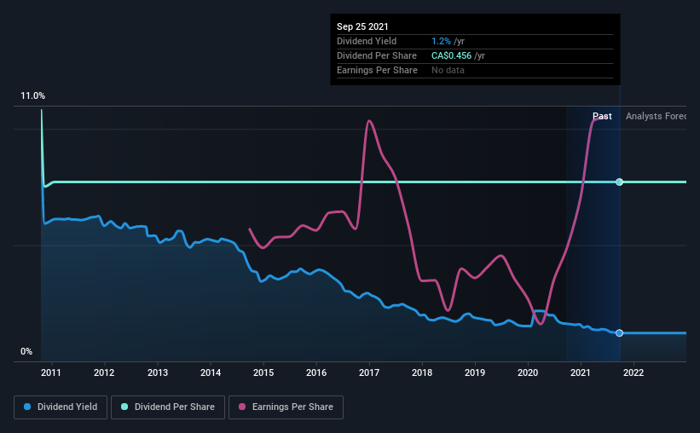The width and height of the screenshot is (700, 433).
Task: Click the 2017 x-axis year label
Action: 369,372
